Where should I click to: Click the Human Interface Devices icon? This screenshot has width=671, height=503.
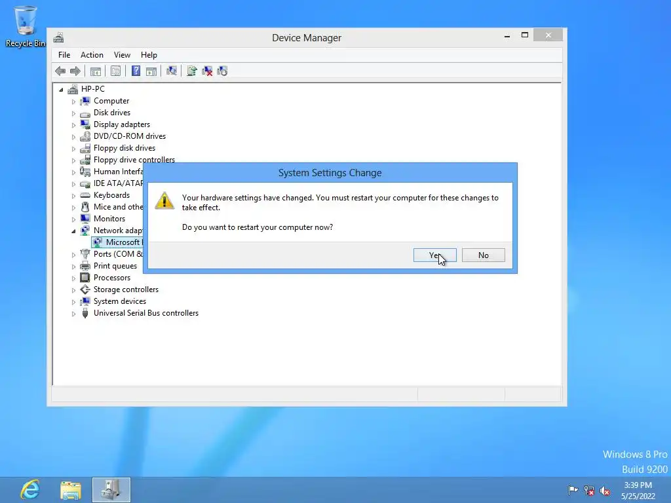point(85,172)
